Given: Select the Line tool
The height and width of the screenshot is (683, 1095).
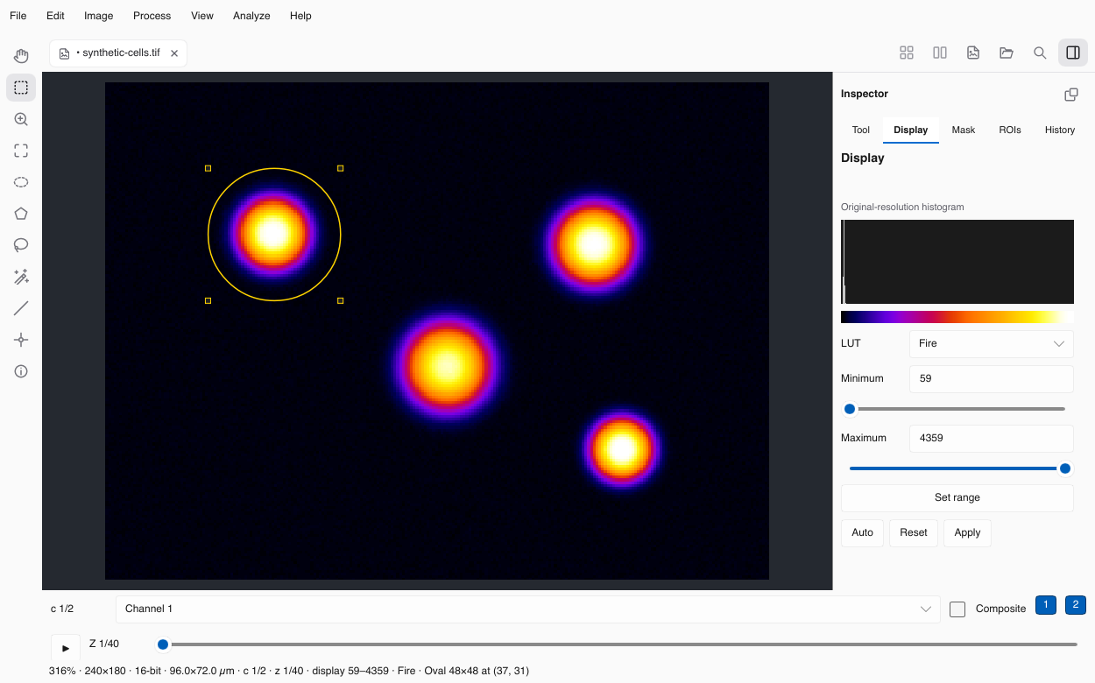Looking at the screenshot, I should pyautogui.click(x=21, y=308).
